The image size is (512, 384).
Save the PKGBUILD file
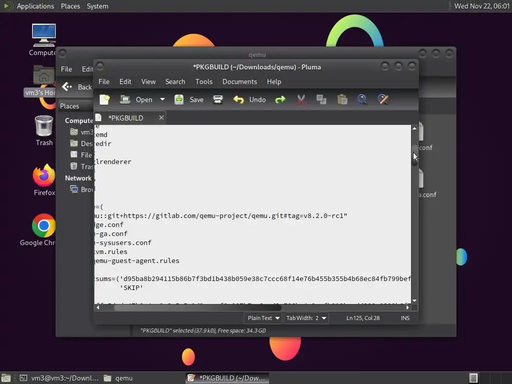click(188, 99)
